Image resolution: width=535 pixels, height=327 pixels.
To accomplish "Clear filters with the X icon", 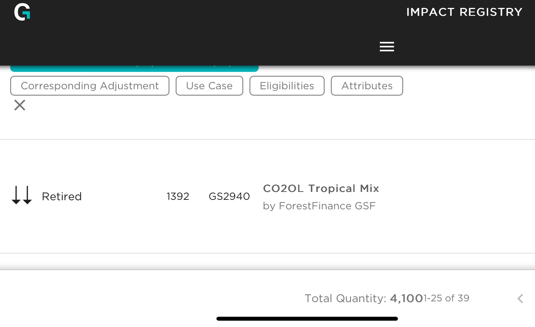I will click(x=20, y=105).
